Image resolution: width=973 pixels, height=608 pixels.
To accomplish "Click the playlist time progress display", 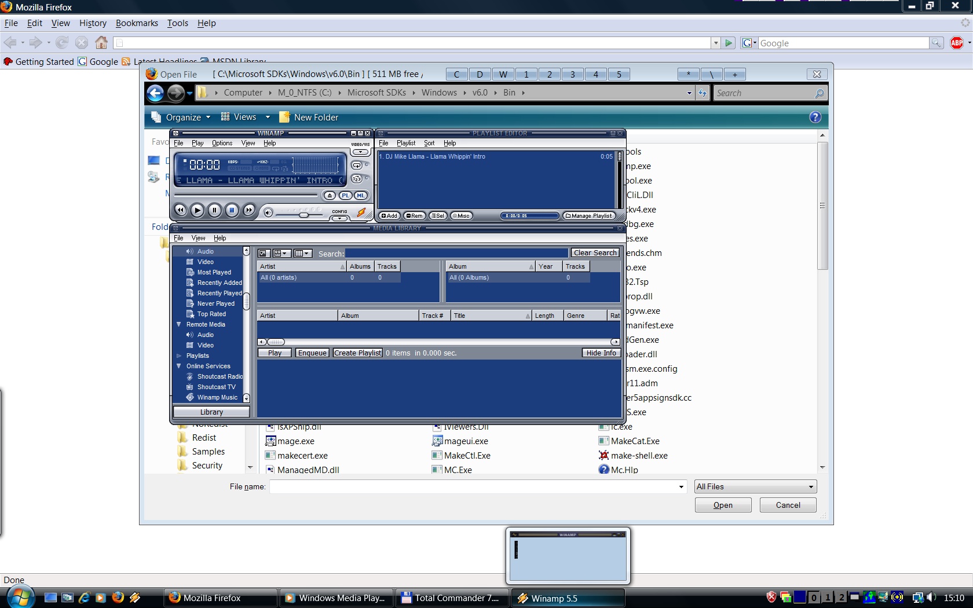I will click(x=529, y=216).
